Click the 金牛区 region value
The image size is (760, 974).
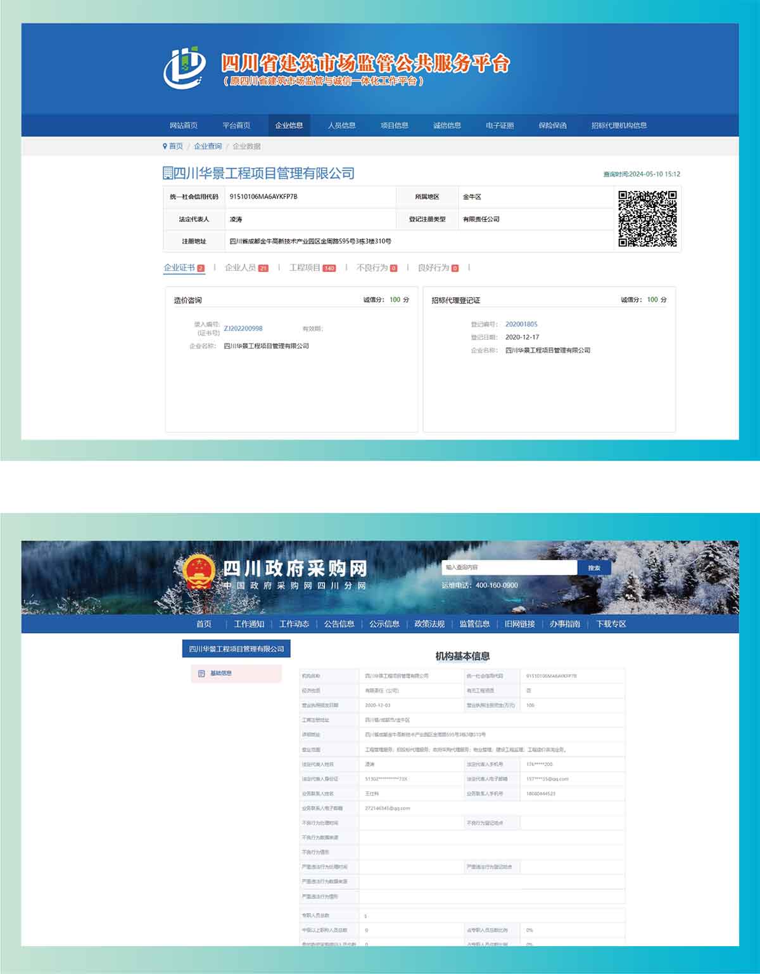tap(472, 197)
